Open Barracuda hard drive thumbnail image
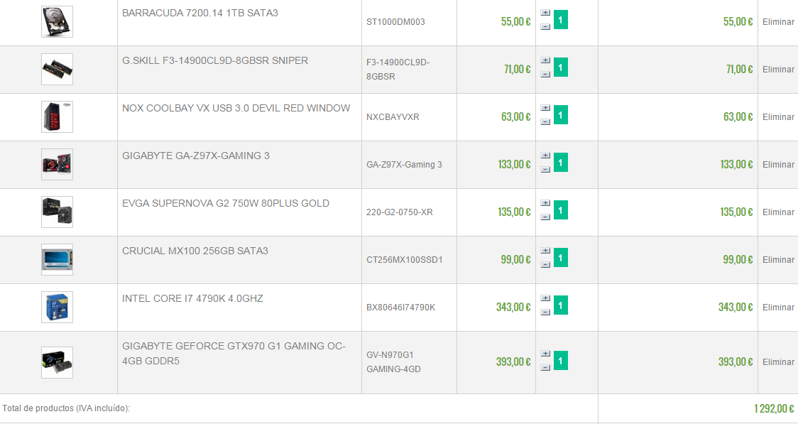This screenshot has height=424, width=798. pyautogui.click(x=57, y=21)
